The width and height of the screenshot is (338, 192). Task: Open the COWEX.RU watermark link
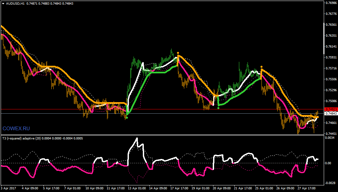[16, 129]
